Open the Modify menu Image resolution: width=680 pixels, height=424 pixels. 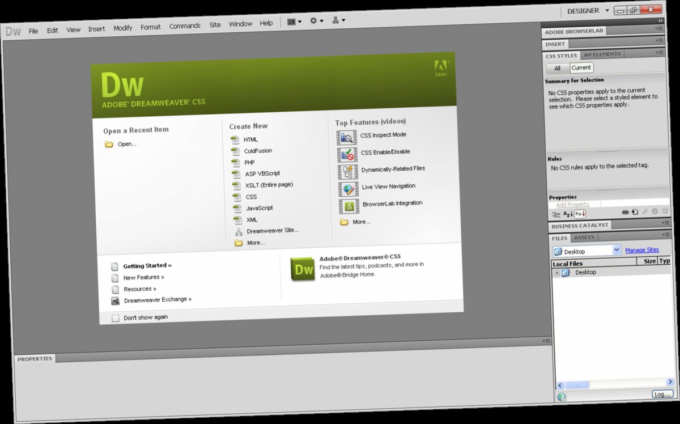(123, 28)
